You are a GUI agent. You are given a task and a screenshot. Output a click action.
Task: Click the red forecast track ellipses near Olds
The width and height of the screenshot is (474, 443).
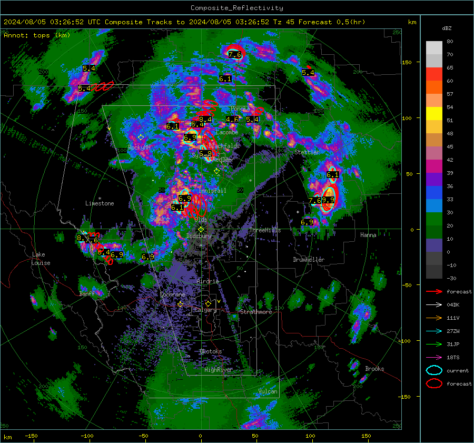coord(196,206)
